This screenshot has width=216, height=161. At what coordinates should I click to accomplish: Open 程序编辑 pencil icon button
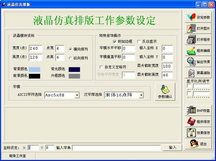click(x=198, y=50)
